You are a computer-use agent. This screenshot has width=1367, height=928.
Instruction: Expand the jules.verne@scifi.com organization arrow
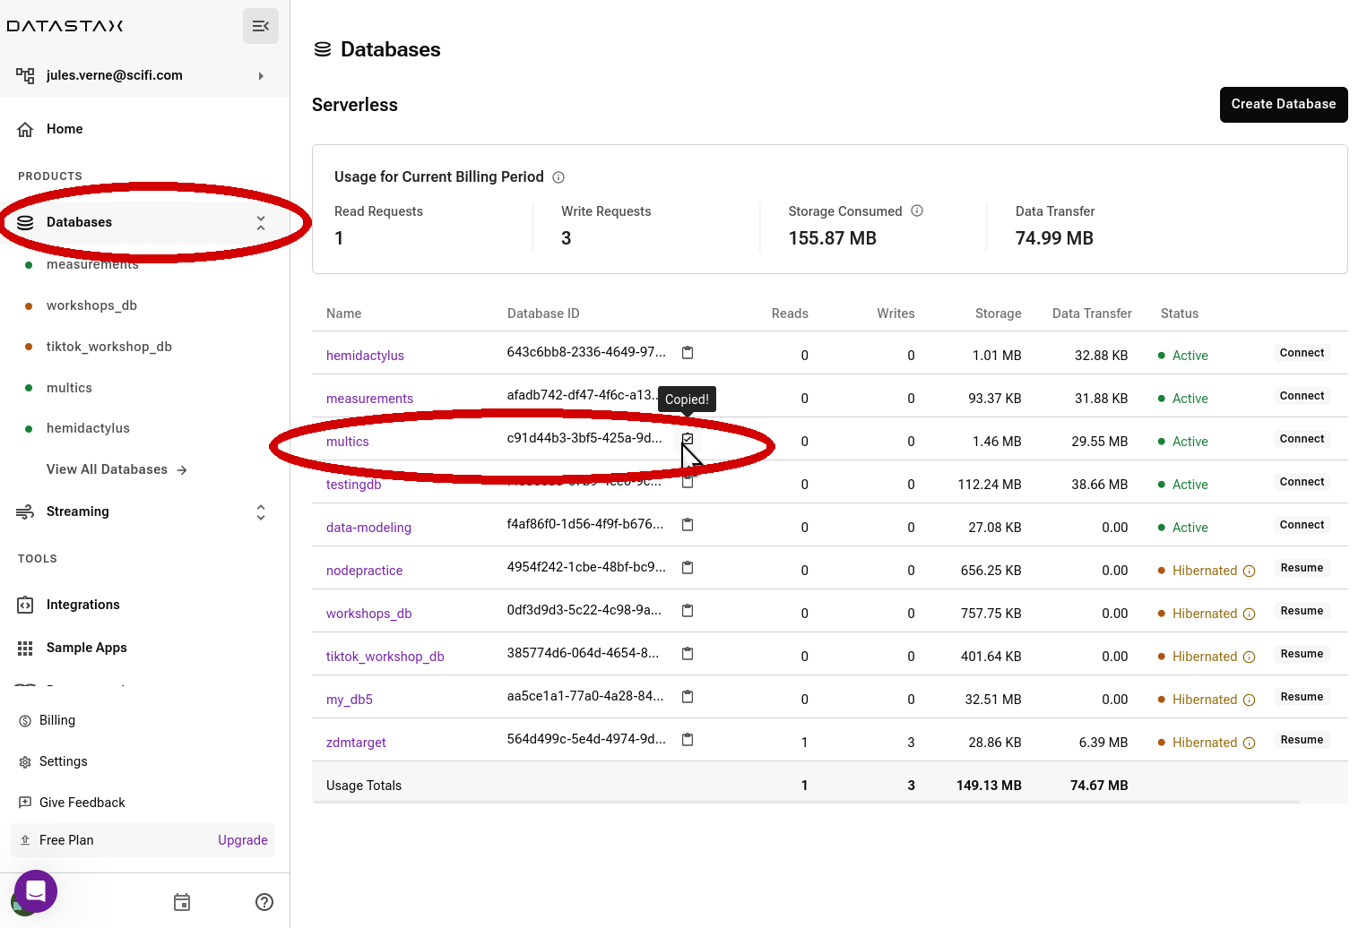(x=261, y=76)
